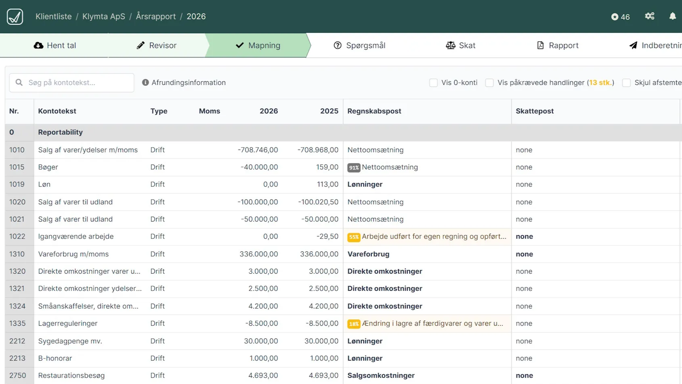Click the checkmark app logo
This screenshot has width=682, height=384.
[15, 17]
